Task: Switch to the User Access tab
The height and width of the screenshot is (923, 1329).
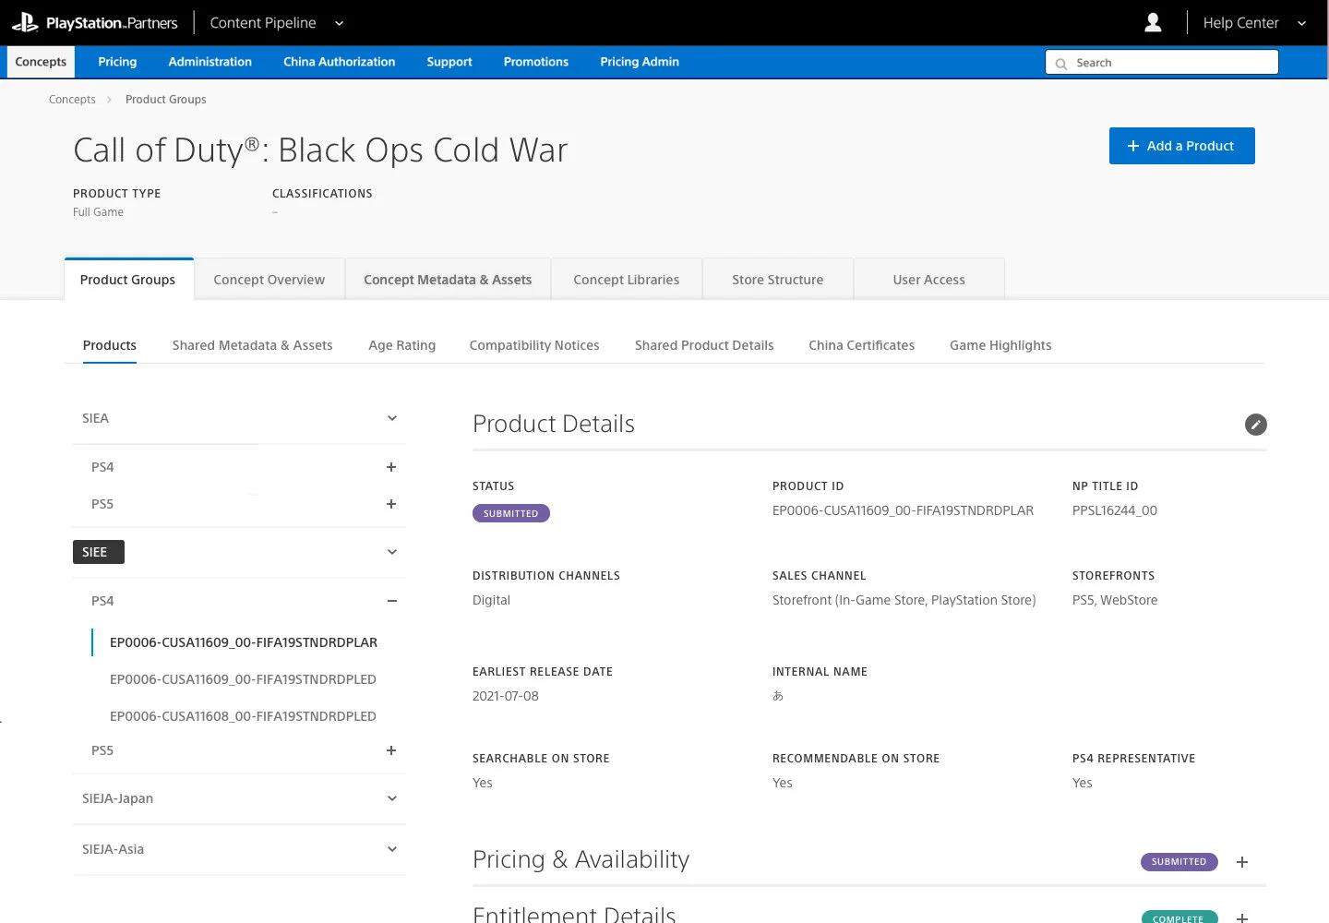Action: click(929, 280)
